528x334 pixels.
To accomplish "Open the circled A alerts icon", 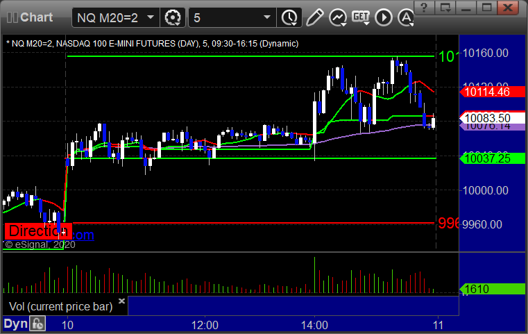I will point(405,17).
